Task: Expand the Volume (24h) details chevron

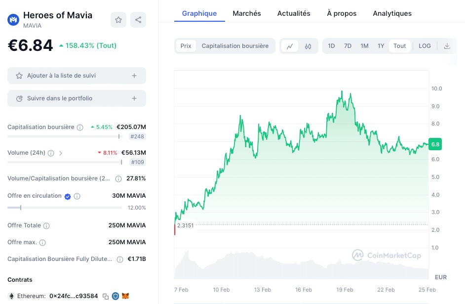Action: [x=61, y=152]
